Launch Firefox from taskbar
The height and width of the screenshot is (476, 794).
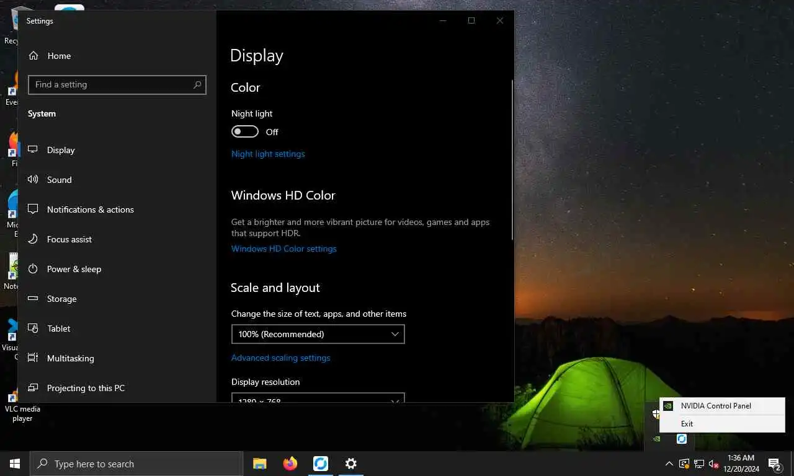point(290,464)
